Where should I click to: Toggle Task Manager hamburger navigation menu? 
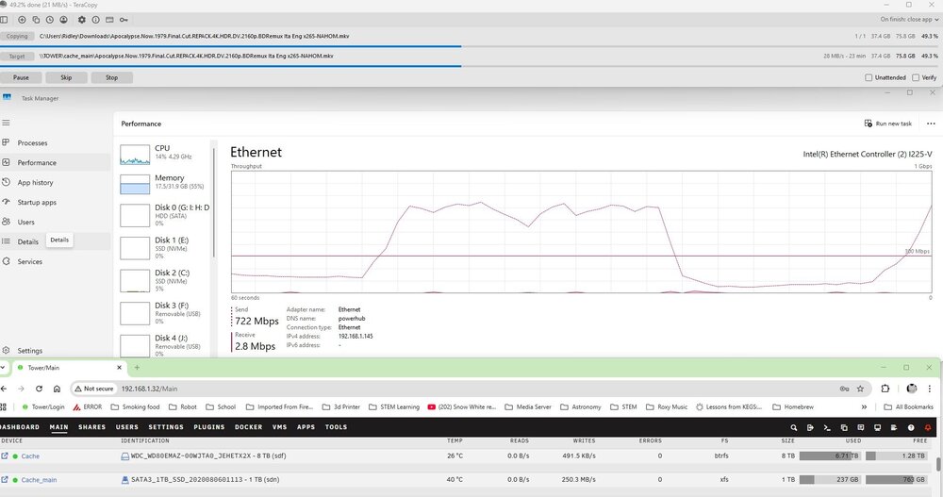click(x=6, y=123)
